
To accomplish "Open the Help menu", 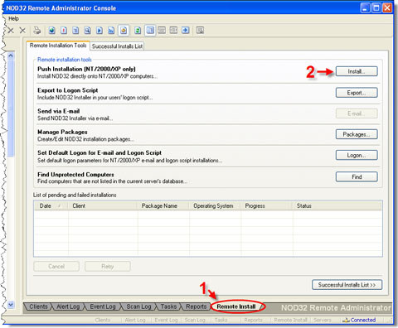I will pyautogui.click(x=13, y=18).
